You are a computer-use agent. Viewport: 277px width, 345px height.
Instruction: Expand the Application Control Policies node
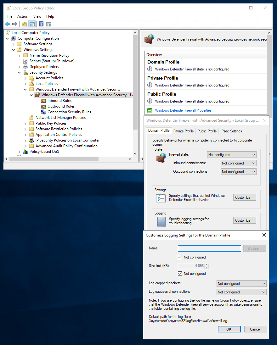tap(25, 135)
